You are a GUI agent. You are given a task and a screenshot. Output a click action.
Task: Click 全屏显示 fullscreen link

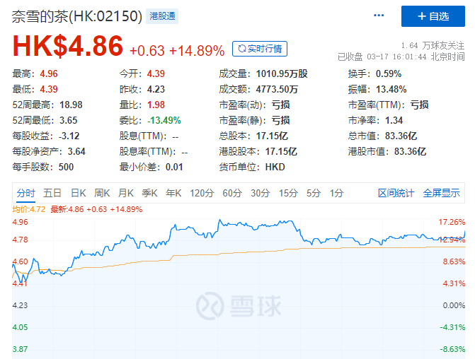441,193
